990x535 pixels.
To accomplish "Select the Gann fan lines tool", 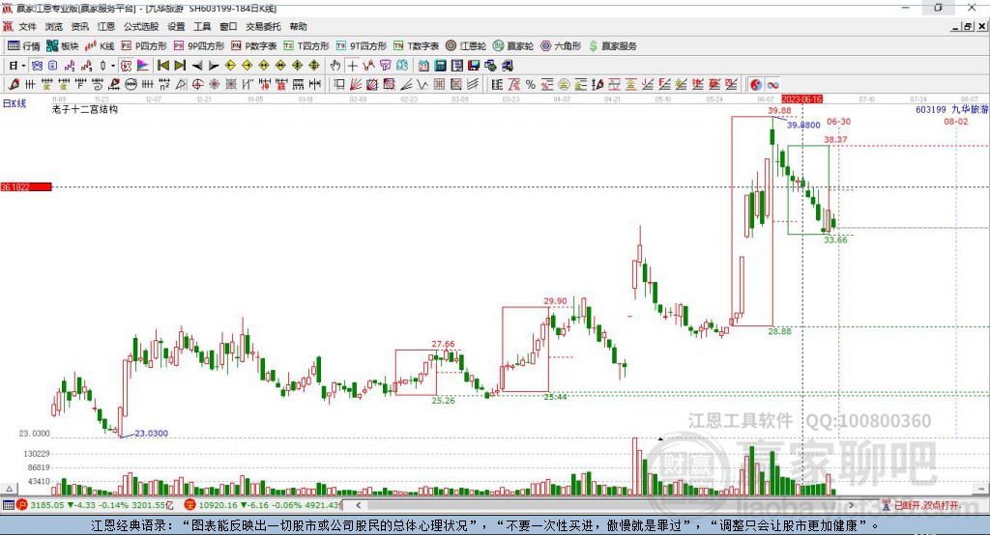I will 356,85.
